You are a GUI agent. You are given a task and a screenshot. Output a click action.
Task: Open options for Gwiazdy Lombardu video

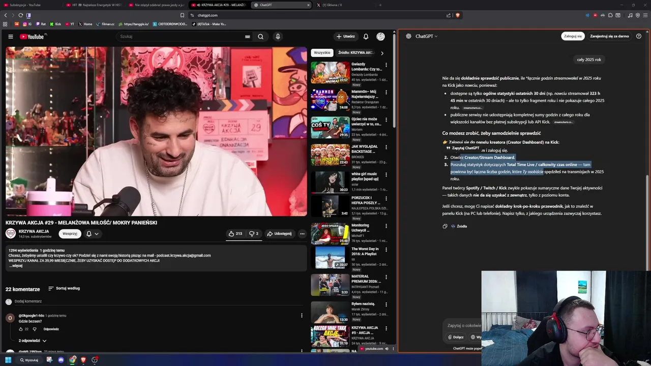click(x=386, y=65)
